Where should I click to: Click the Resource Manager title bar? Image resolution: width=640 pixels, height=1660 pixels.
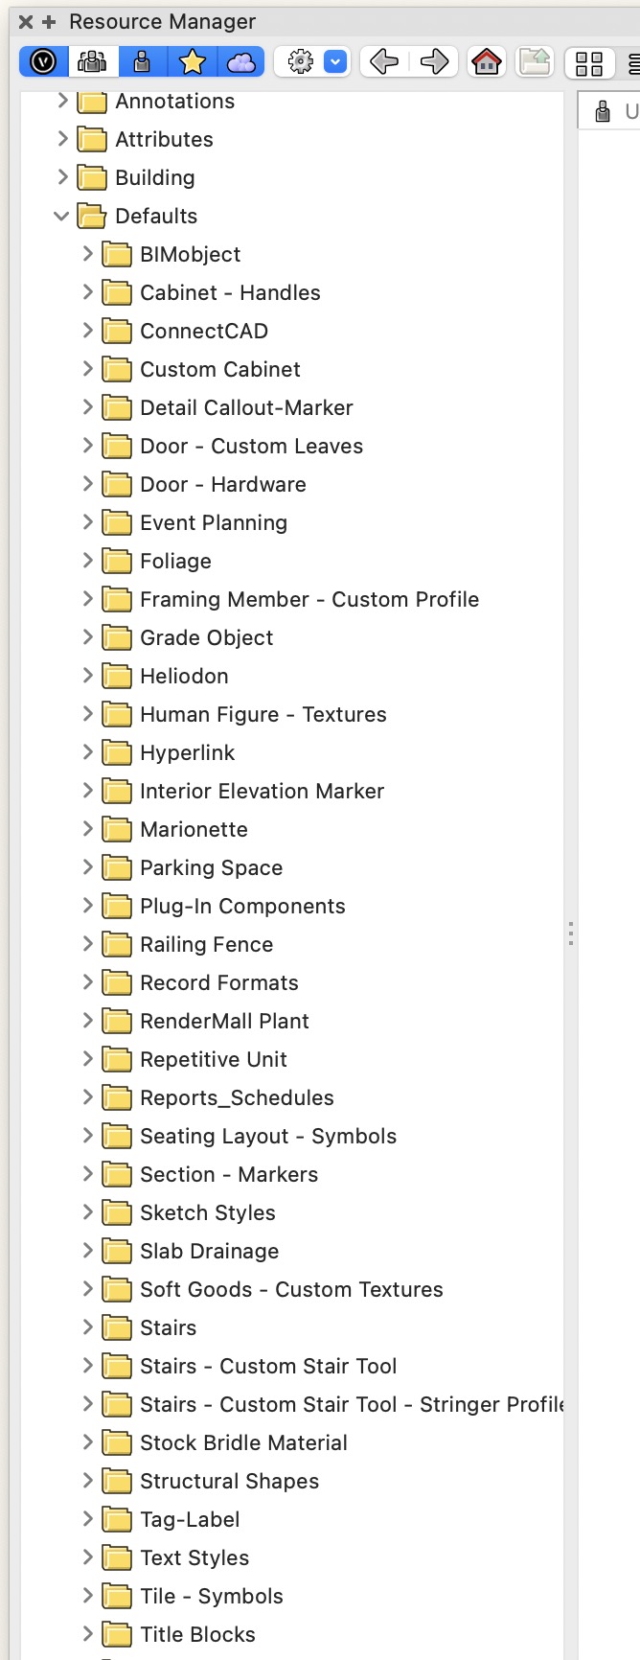pyautogui.click(x=163, y=20)
